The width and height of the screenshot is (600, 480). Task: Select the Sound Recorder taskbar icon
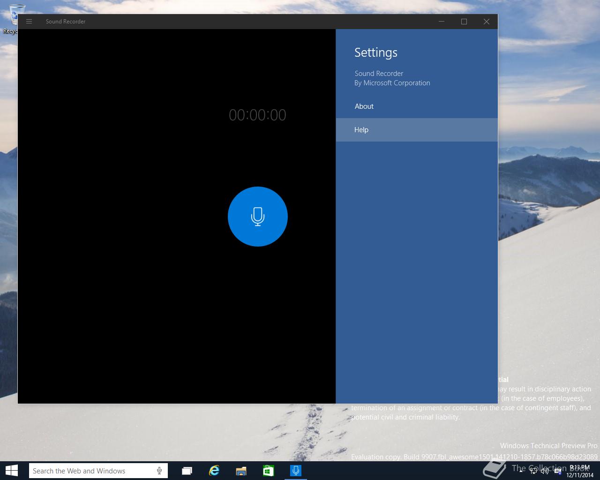tap(296, 471)
